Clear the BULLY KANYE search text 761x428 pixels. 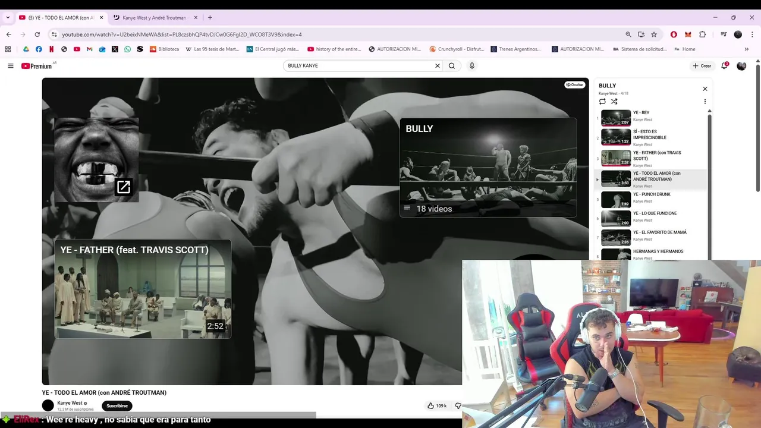[438, 66]
